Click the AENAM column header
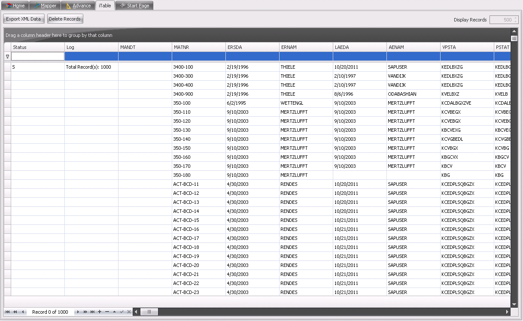This screenshot has width=523, height=321. (x=414, y=47)
